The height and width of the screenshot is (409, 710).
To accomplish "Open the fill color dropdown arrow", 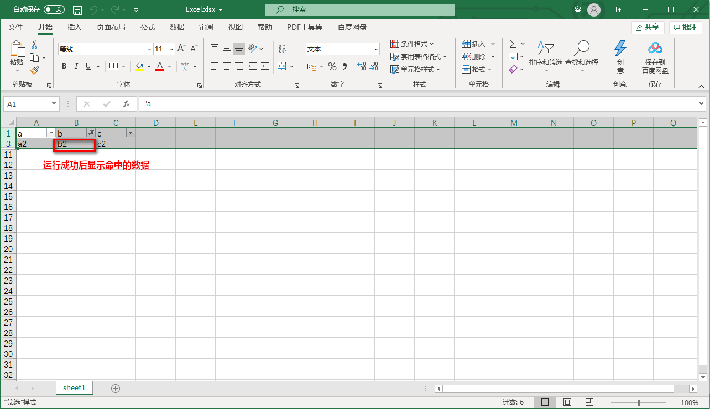I will [x=149, y=66].
